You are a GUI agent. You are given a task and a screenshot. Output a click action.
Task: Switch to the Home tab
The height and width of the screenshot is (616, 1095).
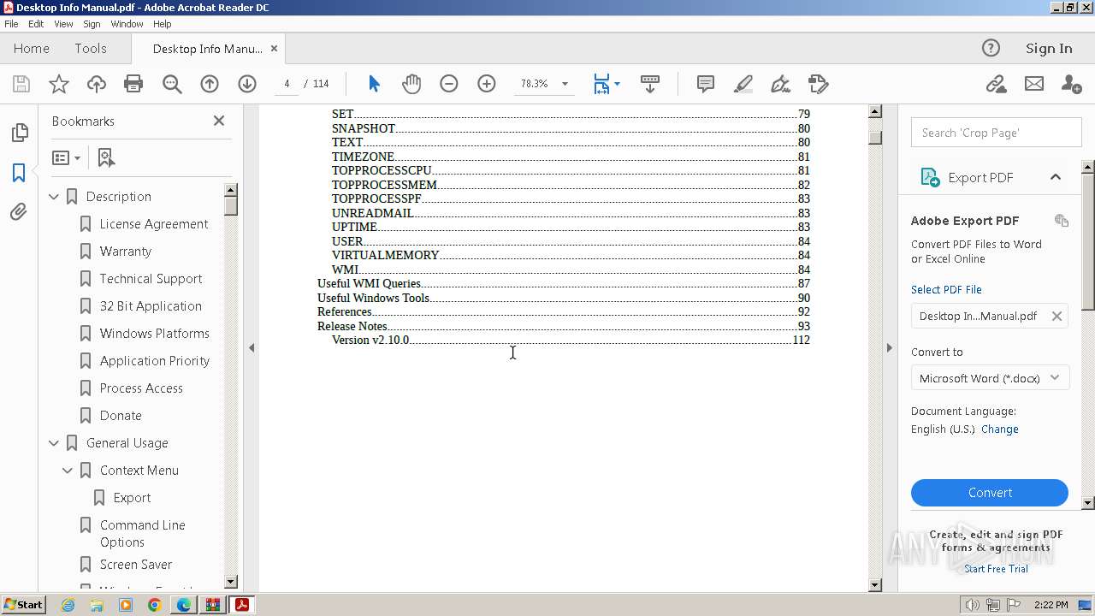(x=32, y=48)
